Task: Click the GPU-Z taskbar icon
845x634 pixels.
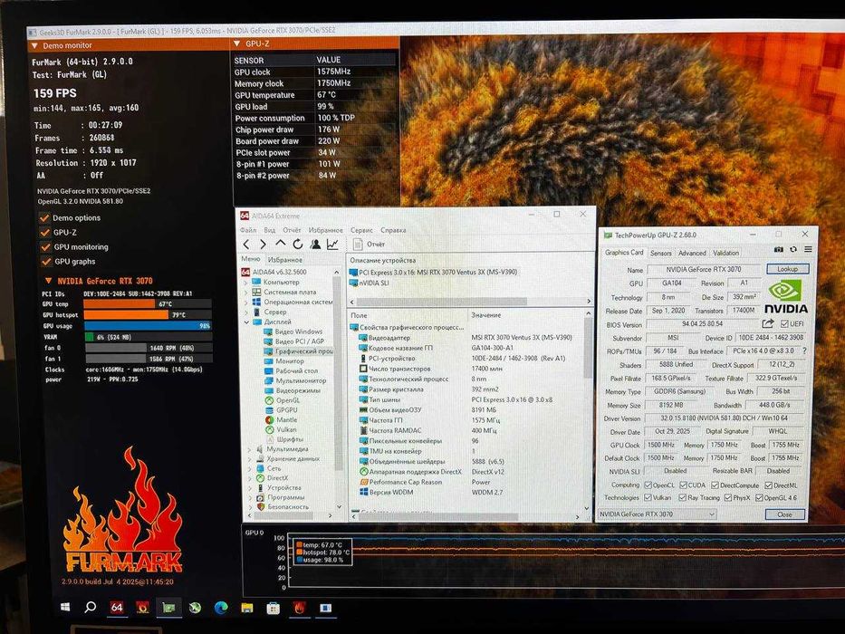Action: point(168,608)
